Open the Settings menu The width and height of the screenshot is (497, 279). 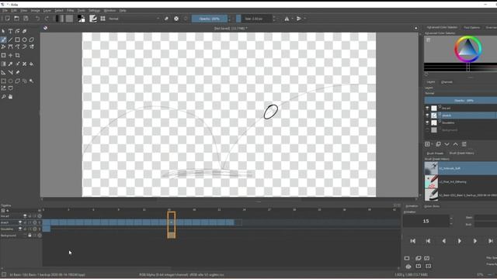point(94,10)
